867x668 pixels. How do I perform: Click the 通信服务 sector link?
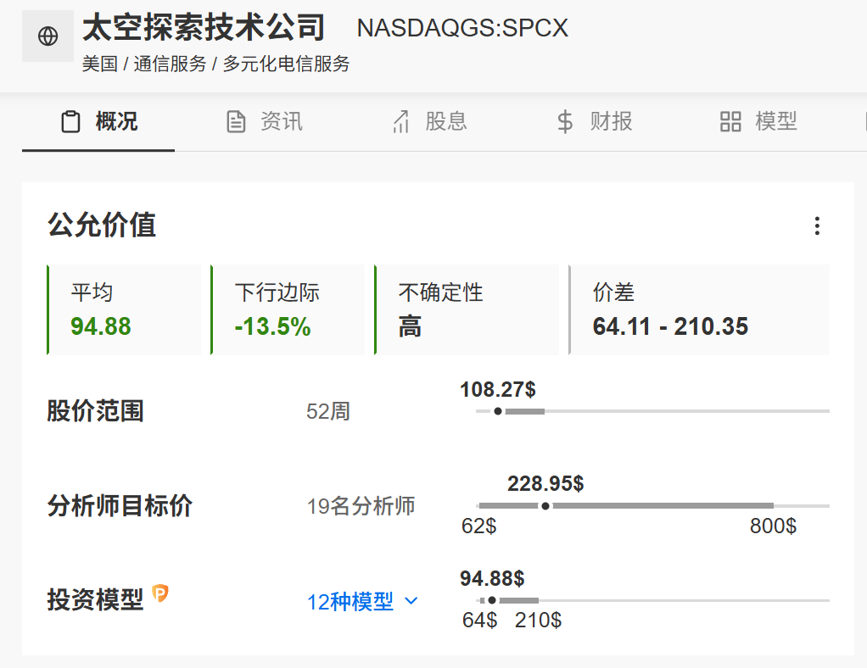pyautogui.click(x=171, y=64)
